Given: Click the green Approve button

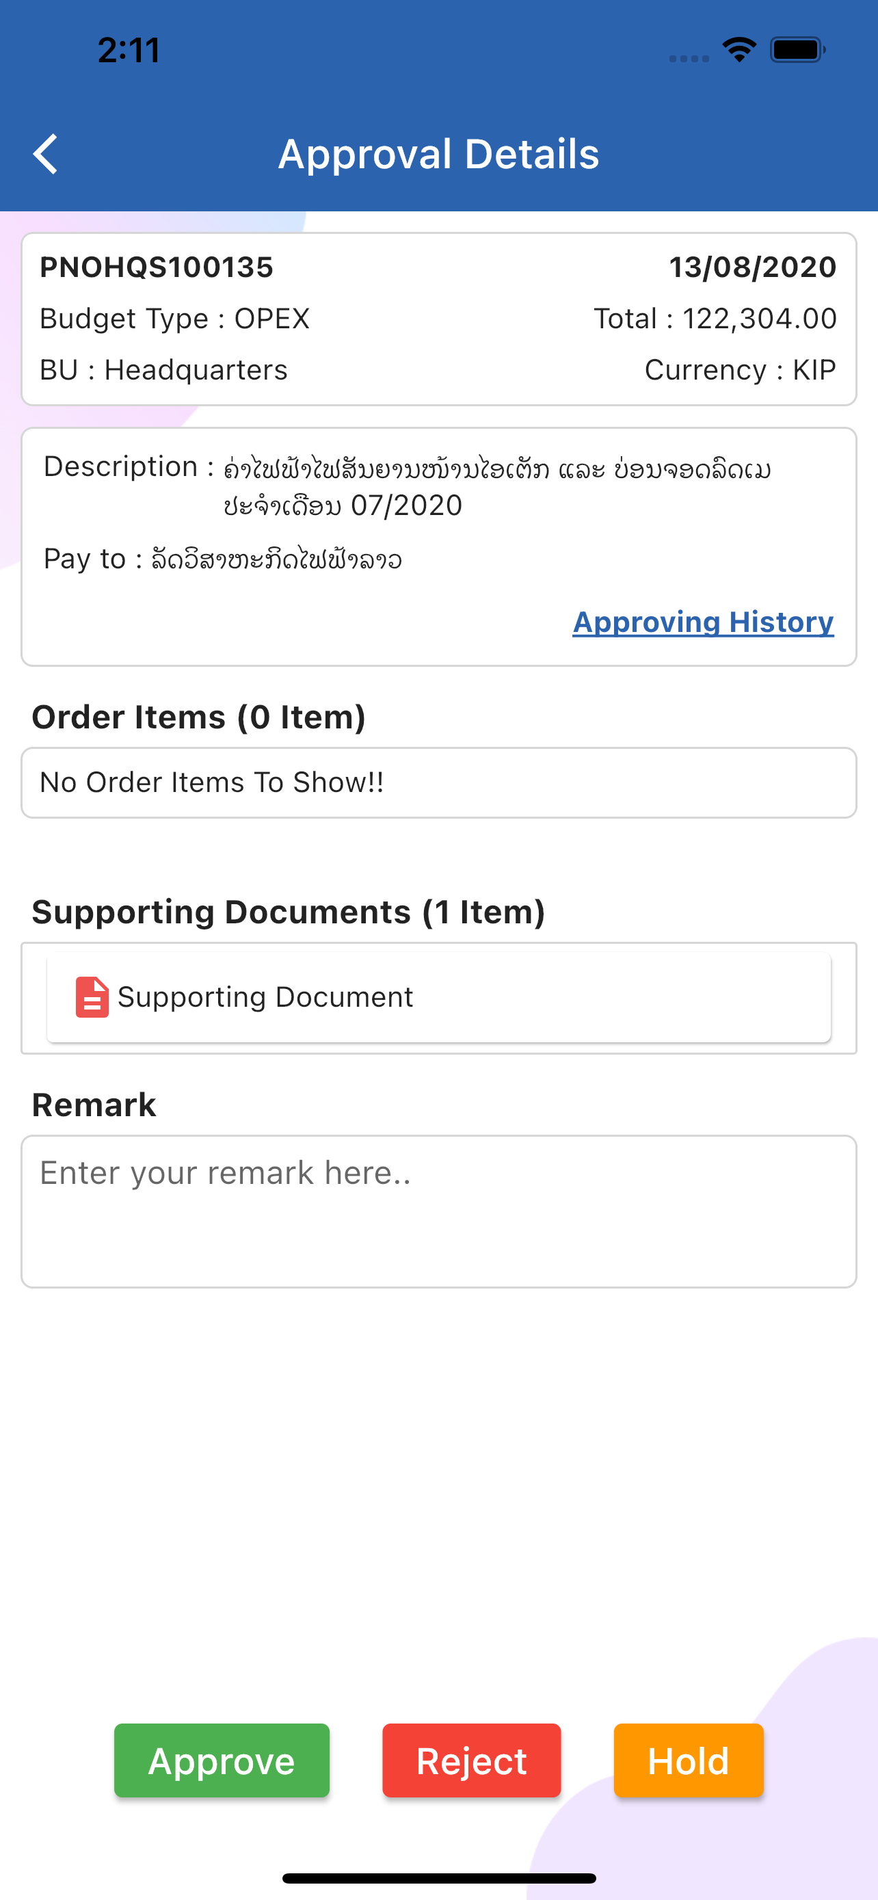Looking at the screenshot, I should click(x=222, y=1760).
